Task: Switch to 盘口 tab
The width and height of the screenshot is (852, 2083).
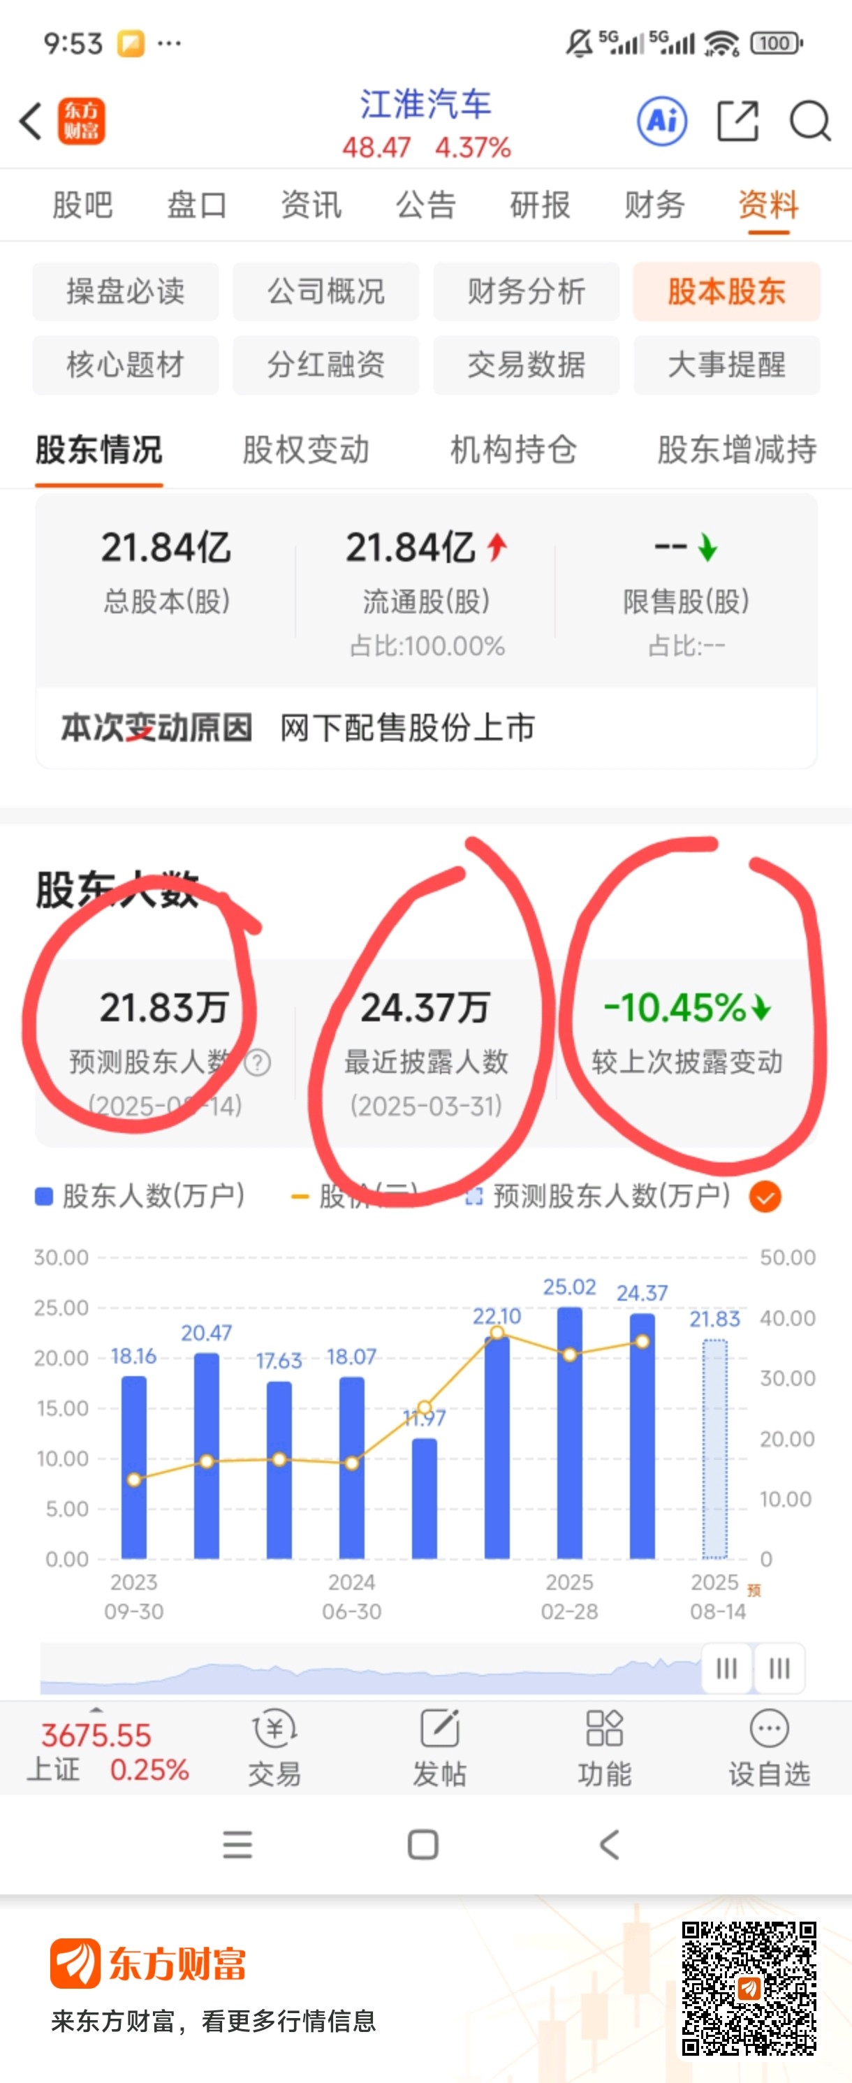Action: pyautogui.click(x=196, y=205)
